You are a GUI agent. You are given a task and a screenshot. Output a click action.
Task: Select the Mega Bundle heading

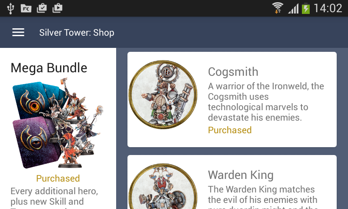49,68
